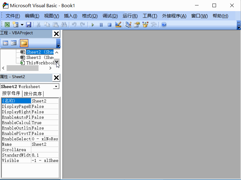This screenshot has width=241, height=180.
Task: Close the 属性 - Sheet2 properties pane
Action: pos(56,78)
